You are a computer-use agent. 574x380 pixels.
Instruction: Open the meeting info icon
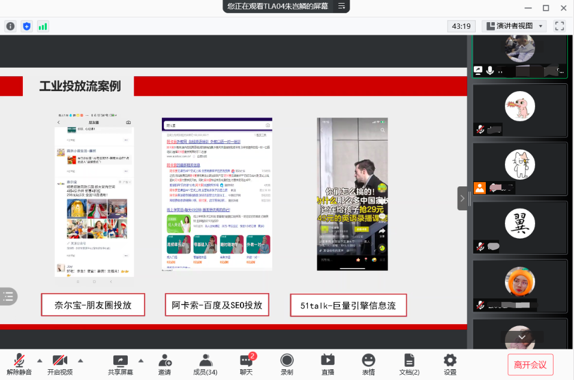point(11,26)
